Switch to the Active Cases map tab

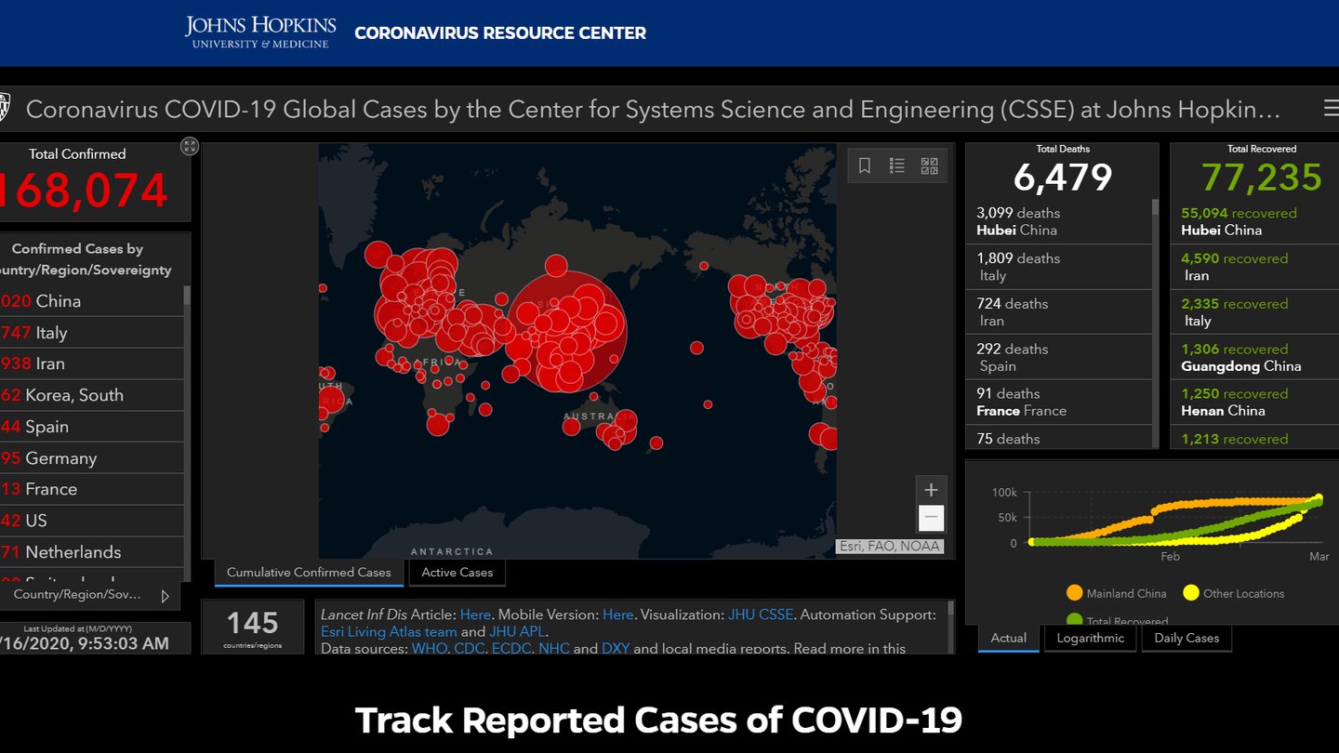[457, 573]
